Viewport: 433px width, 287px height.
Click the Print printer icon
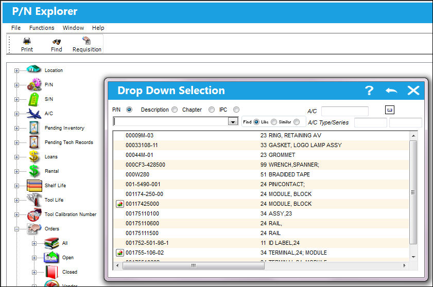click(x=27, y=41)
